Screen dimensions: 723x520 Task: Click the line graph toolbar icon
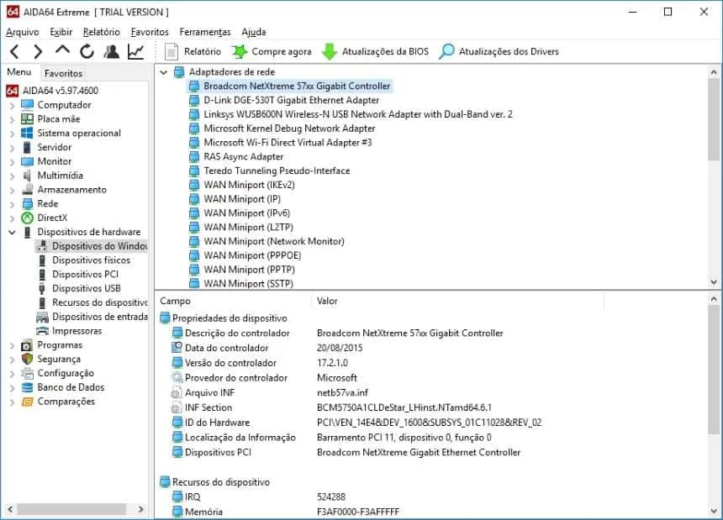point(135,51)
